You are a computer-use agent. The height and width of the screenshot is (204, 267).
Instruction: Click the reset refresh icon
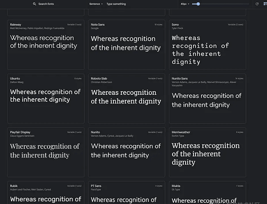coord(257,4)
